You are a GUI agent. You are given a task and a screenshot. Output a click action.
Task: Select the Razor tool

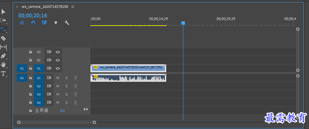(3, 38)
